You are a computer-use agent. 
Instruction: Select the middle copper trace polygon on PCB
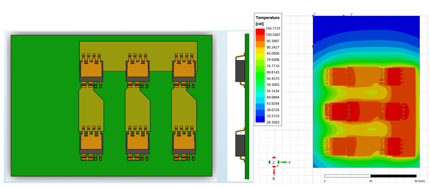(137, 110)
